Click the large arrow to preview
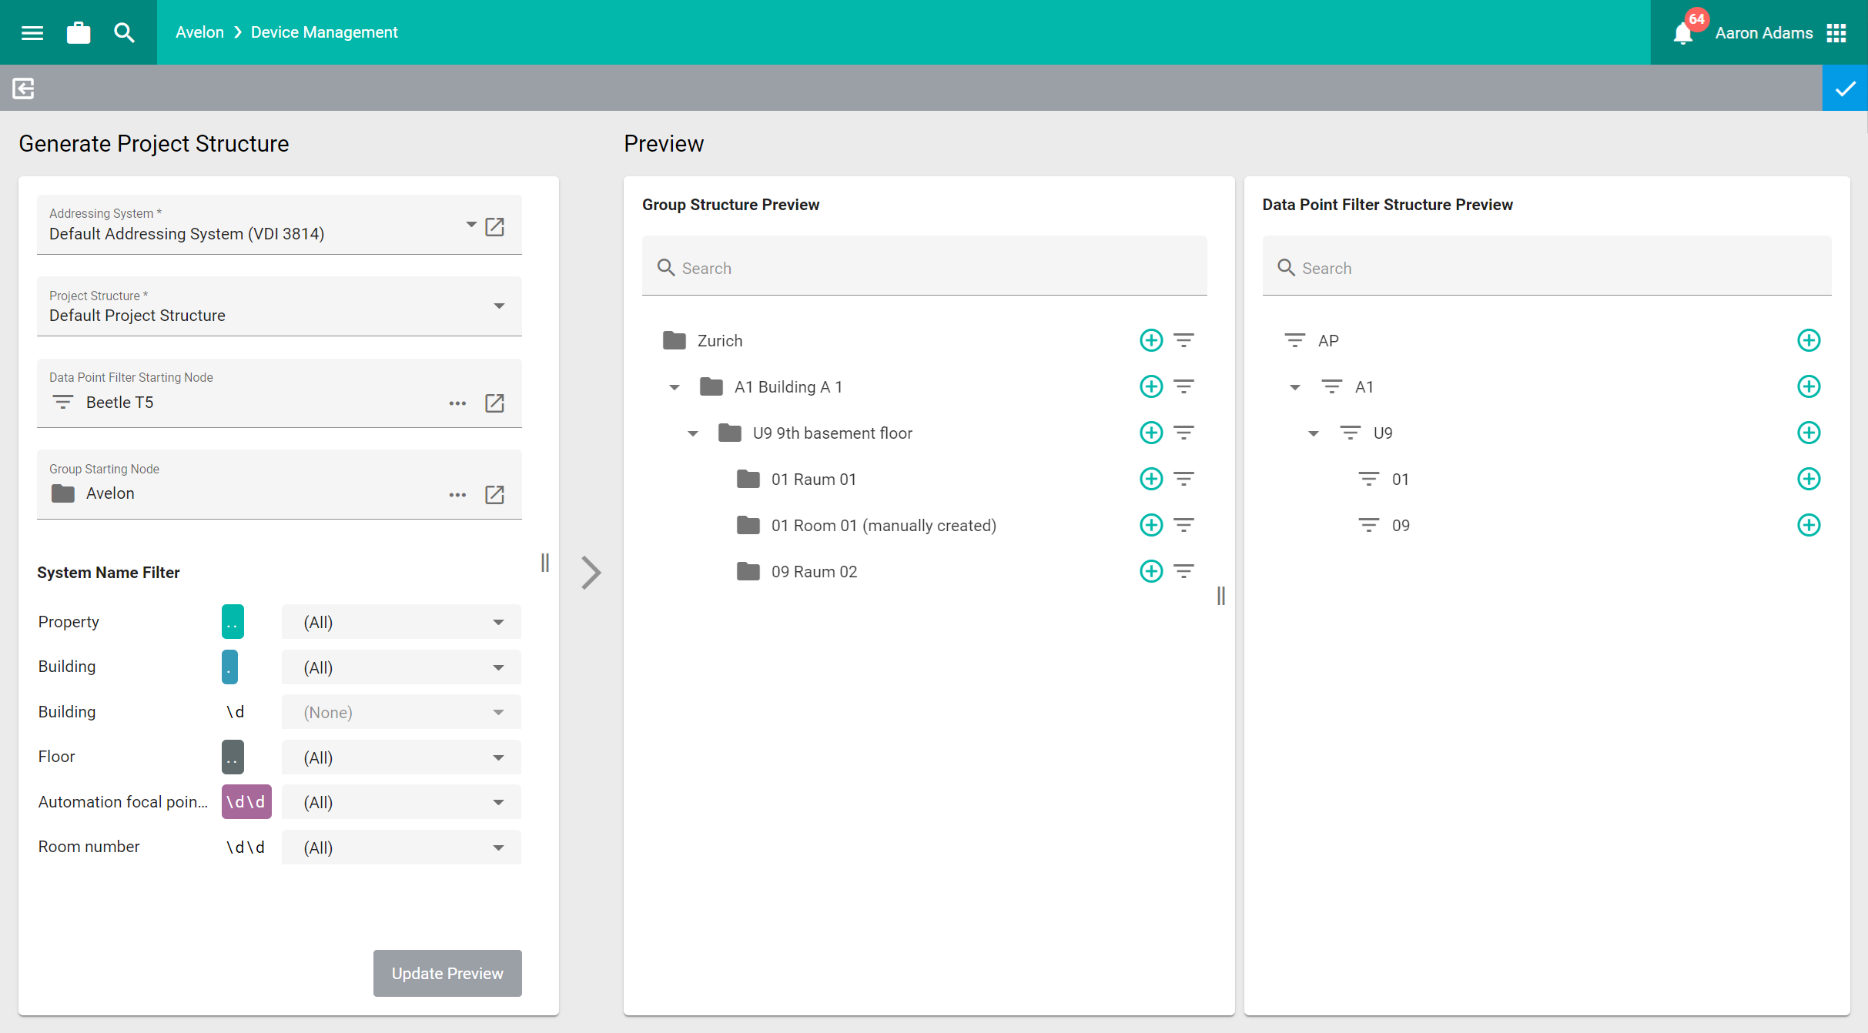This screenshot has width=1868, height=1033. click(591, 572)
